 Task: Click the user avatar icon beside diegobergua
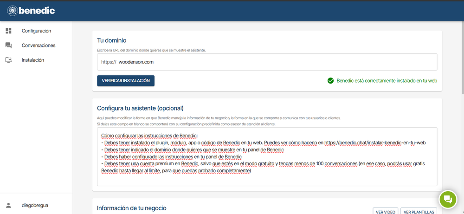[x=8, y=205]
